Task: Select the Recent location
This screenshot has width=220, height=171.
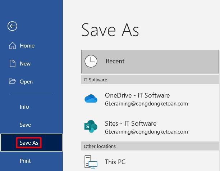Action: (x=150, y=62)
